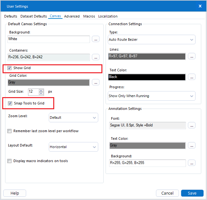The width and height of the screenshot is (207, 200).
Task: Click the ellipsis button beside Background field
Action: [x=96, y=39]
